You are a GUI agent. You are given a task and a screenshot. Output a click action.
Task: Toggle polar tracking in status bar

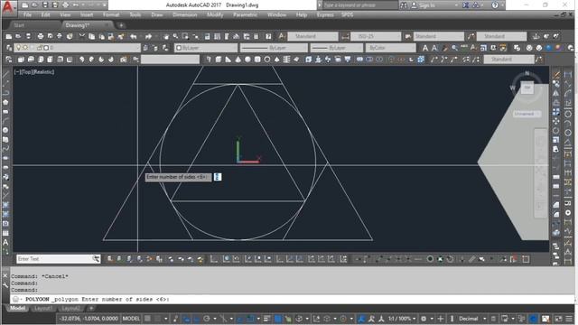(x=207, y=319)
